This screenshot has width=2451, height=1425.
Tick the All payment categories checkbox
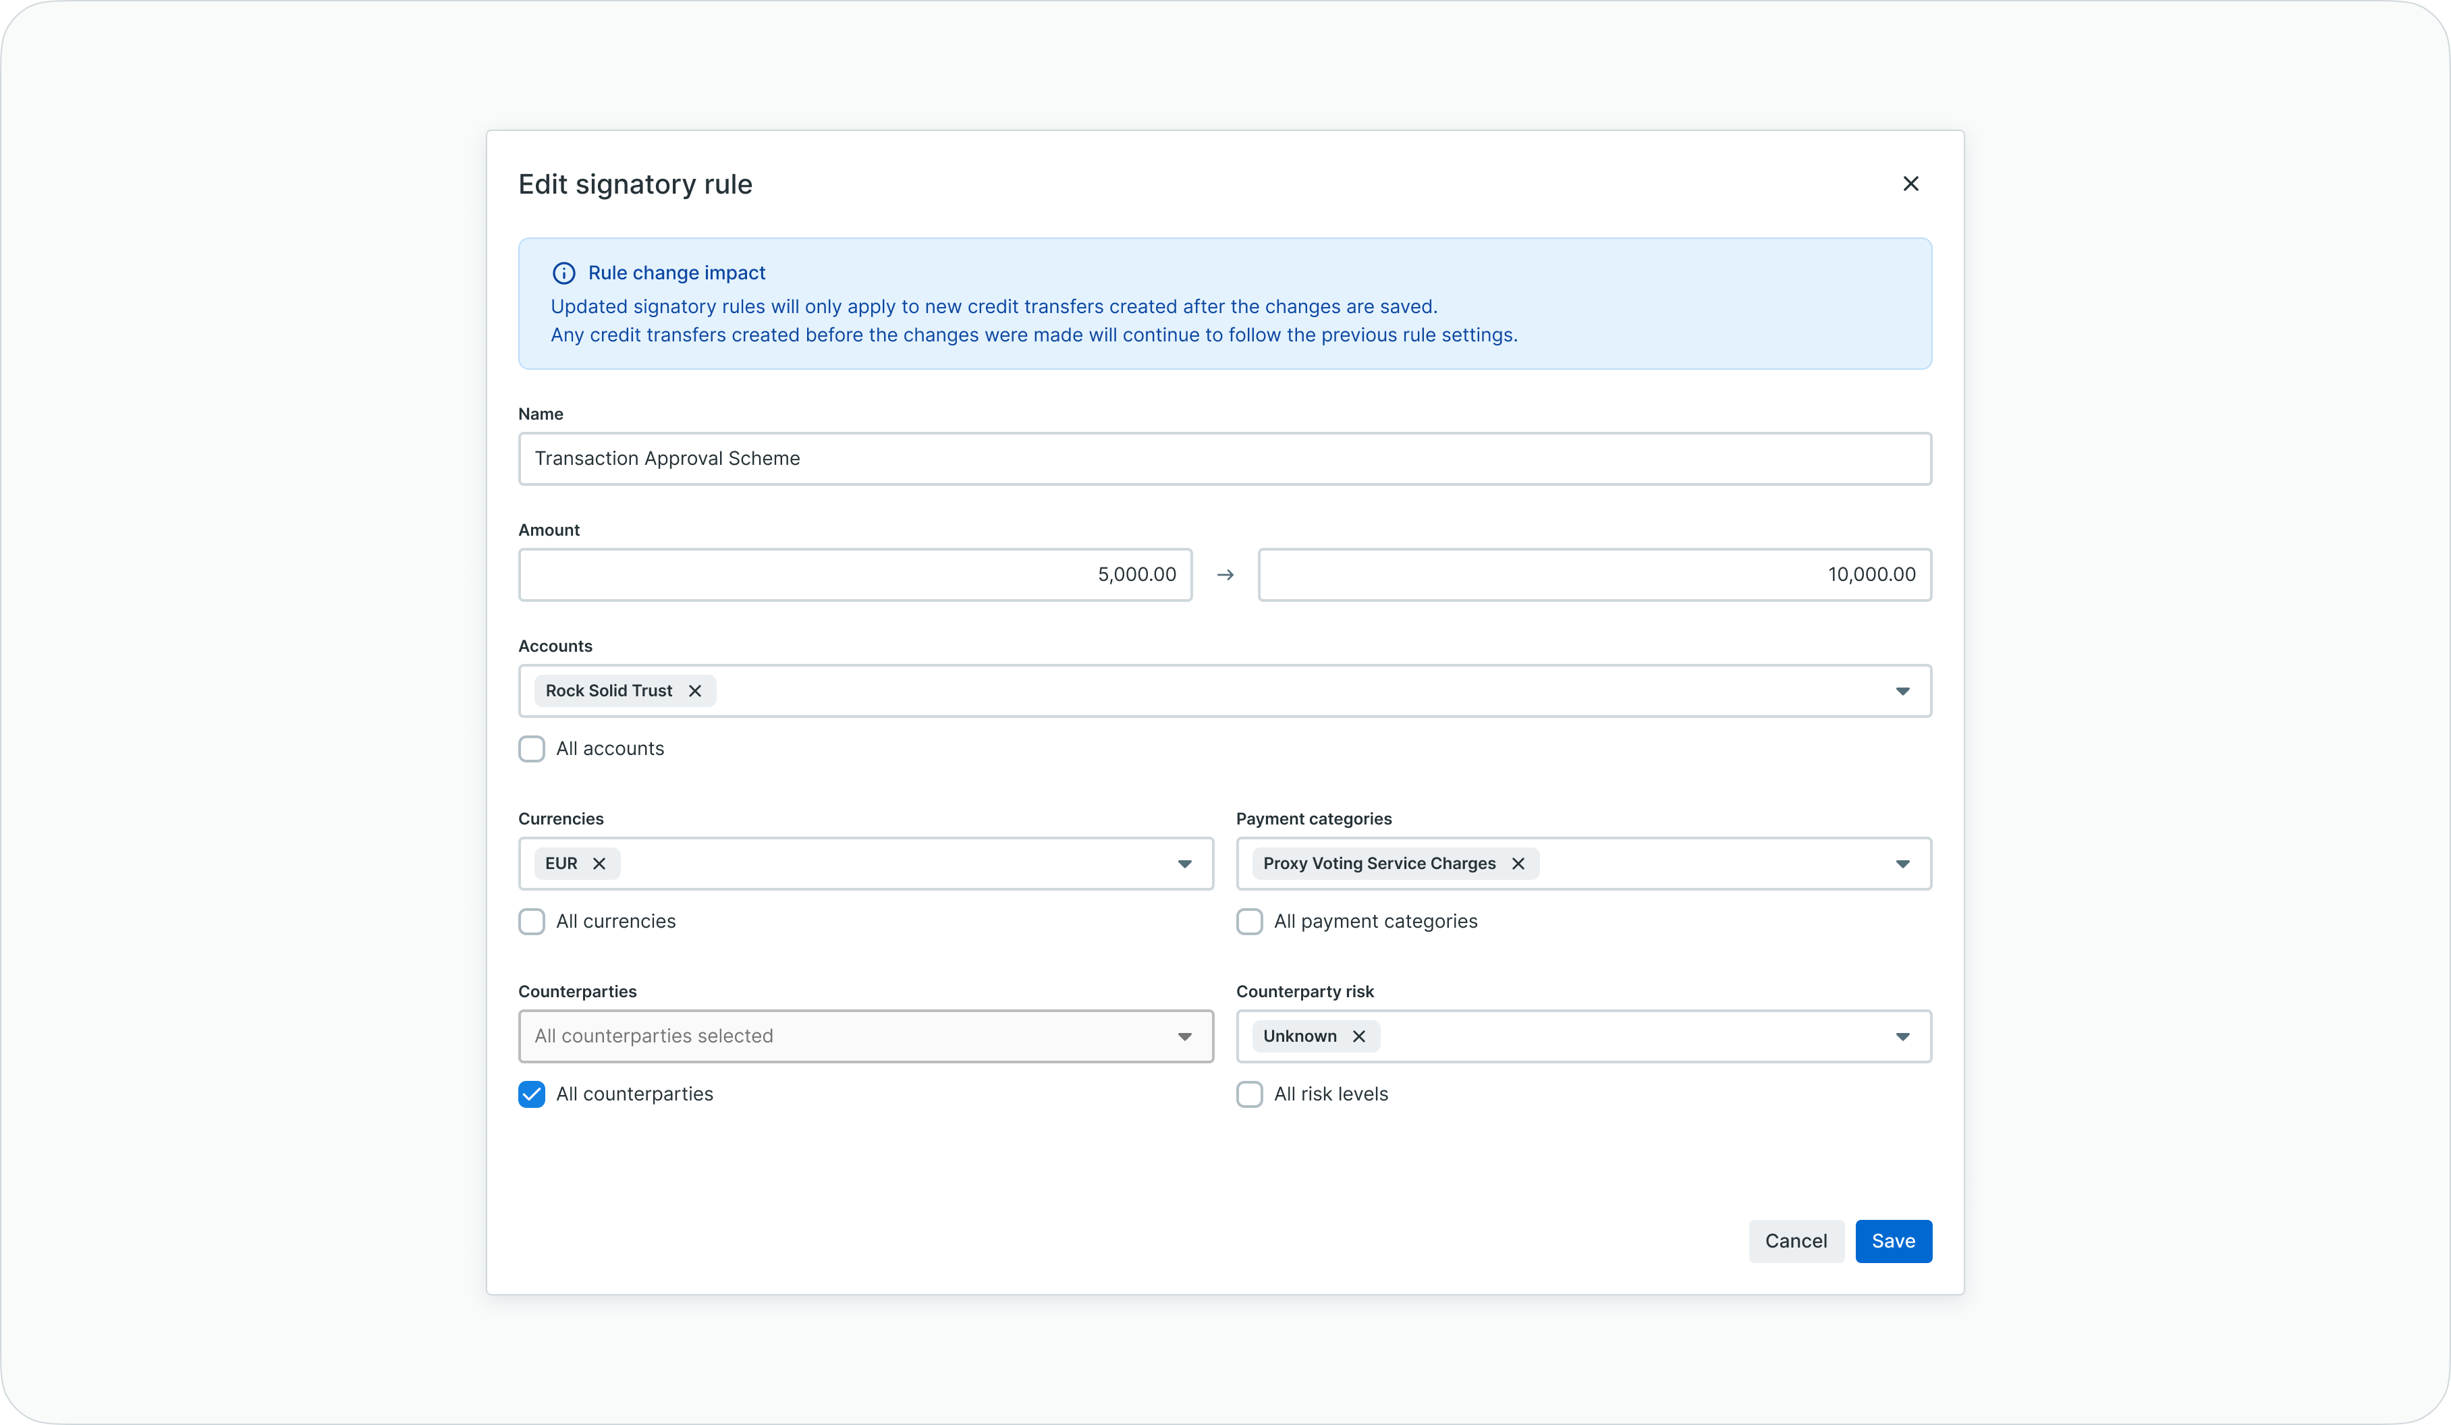[x=1250, y=921]
